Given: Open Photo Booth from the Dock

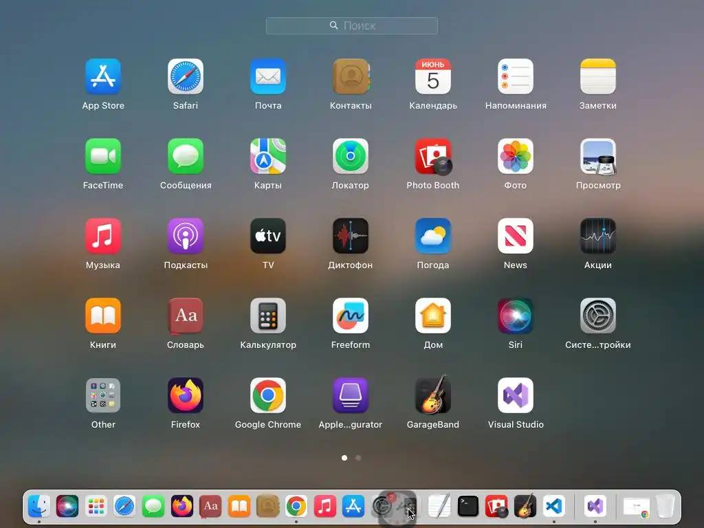Looking at the screenshot, I should tap(496, 507).
